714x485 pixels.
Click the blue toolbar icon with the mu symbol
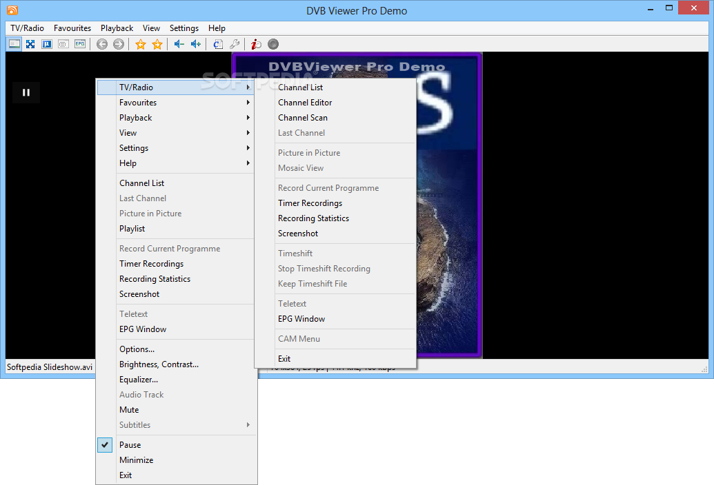47,44
